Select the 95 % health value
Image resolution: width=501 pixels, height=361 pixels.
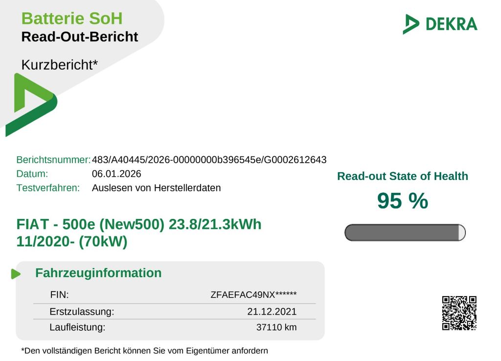pyautogui.click(x=402, y=201)
